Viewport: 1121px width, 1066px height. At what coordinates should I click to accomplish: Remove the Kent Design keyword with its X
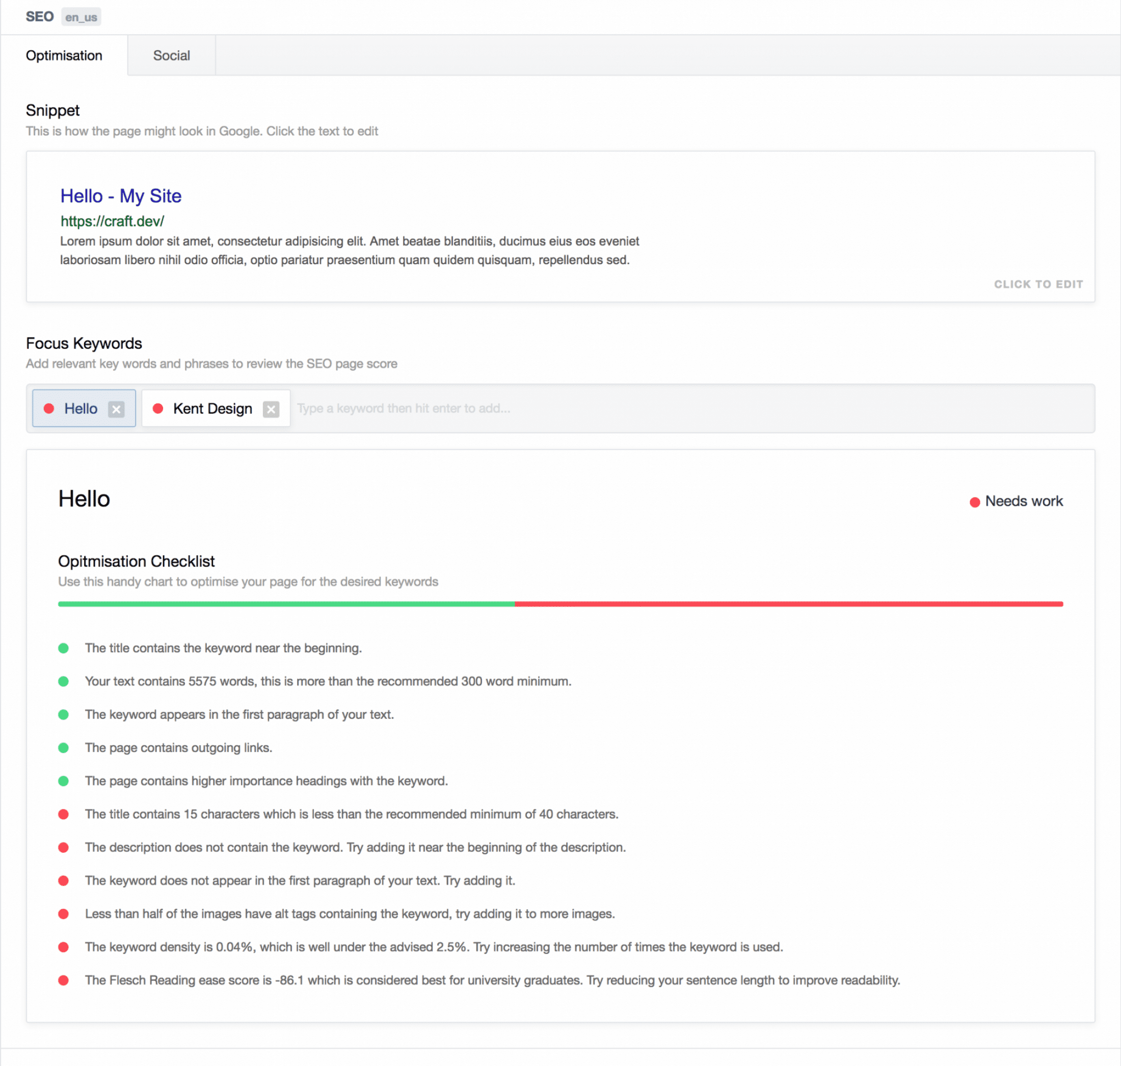(271, 409)
